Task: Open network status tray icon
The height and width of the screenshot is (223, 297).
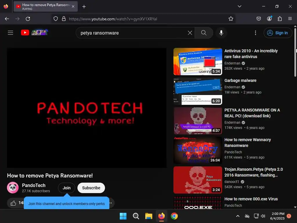Action: point(256,216)
